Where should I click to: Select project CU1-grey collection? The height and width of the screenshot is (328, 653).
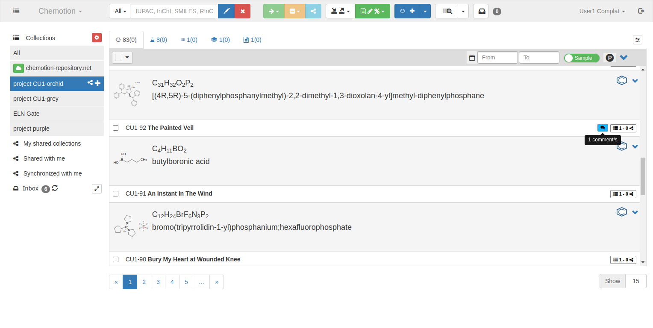point(36,99)
